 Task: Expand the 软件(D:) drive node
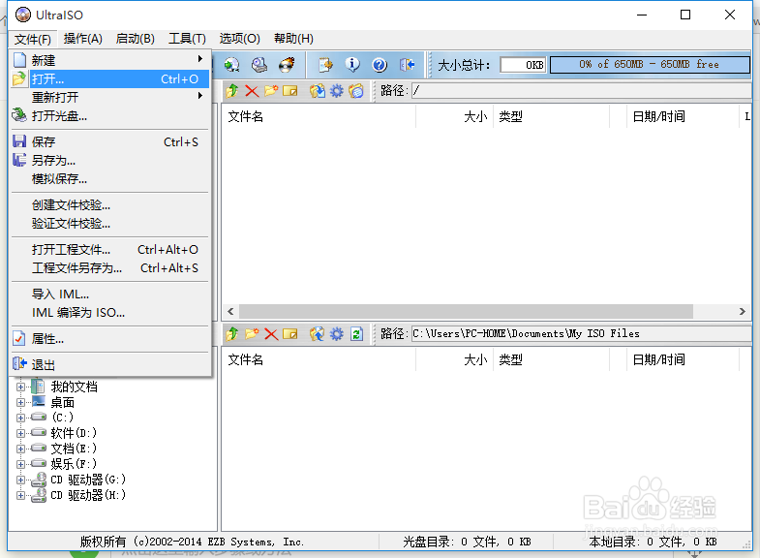pyautogui.click(x=20, y=433)
